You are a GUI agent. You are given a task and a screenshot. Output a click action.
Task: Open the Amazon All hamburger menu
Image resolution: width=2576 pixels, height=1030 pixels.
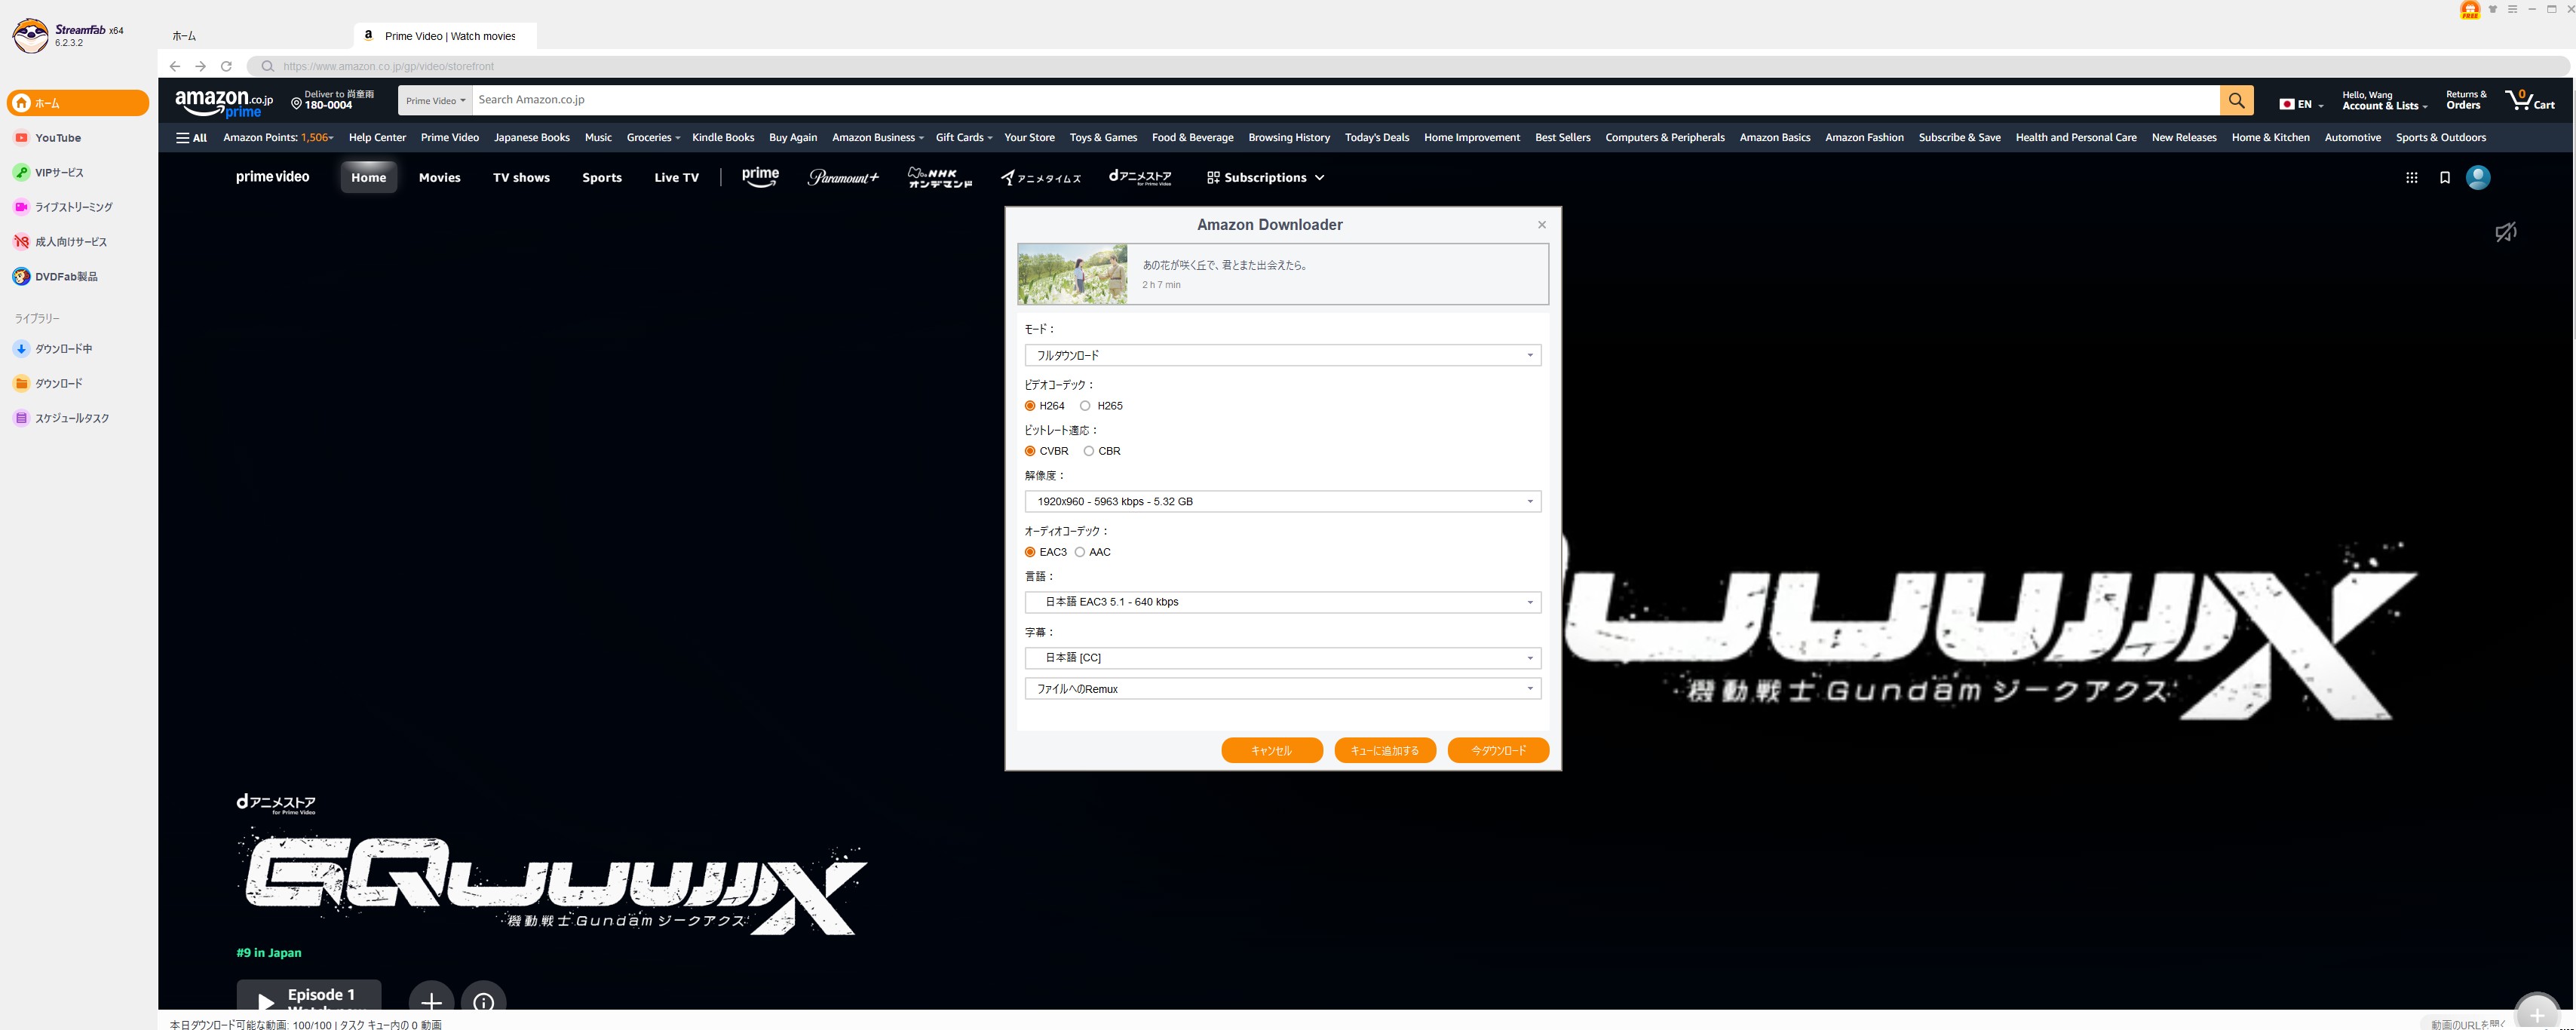[191, 138]
